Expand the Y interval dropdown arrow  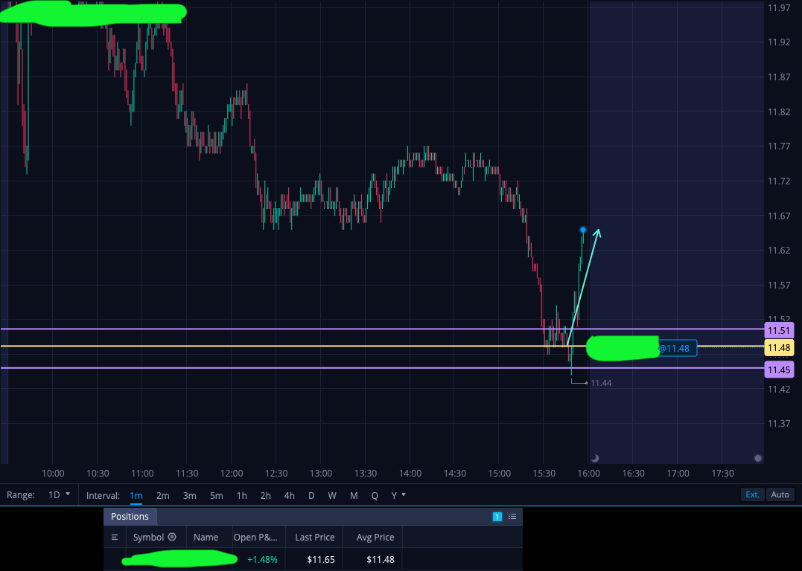point(404,494)
